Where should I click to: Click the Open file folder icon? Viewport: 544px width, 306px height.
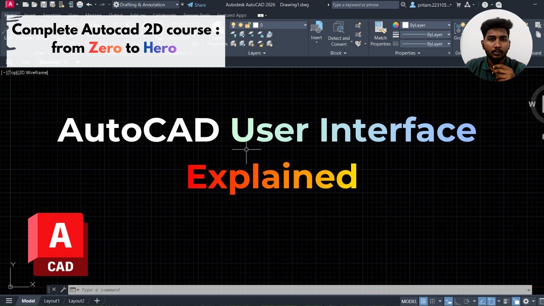[34, 5]
